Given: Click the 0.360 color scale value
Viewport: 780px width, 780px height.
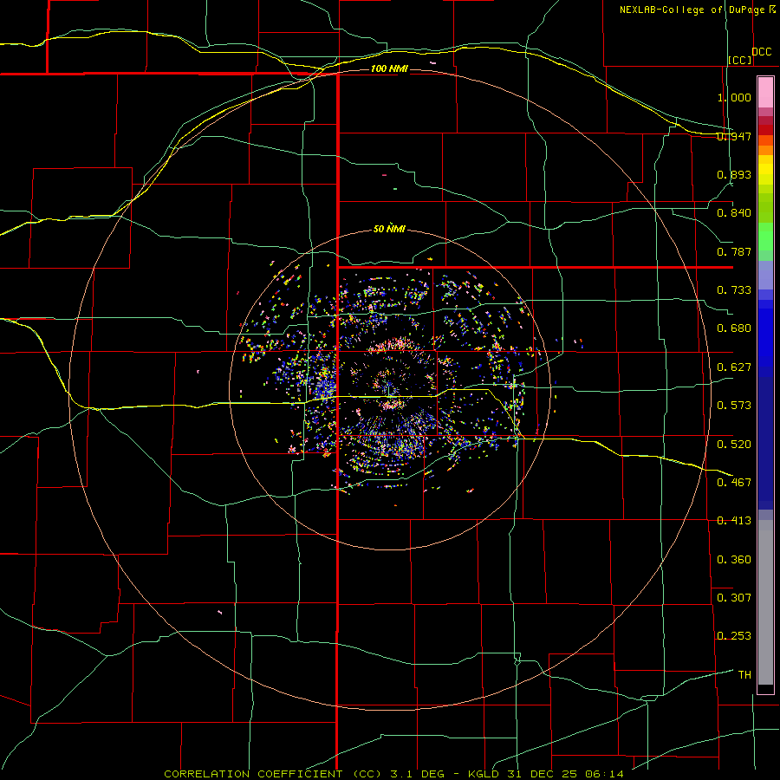Looking at the screenshot, I should point(734,560).
